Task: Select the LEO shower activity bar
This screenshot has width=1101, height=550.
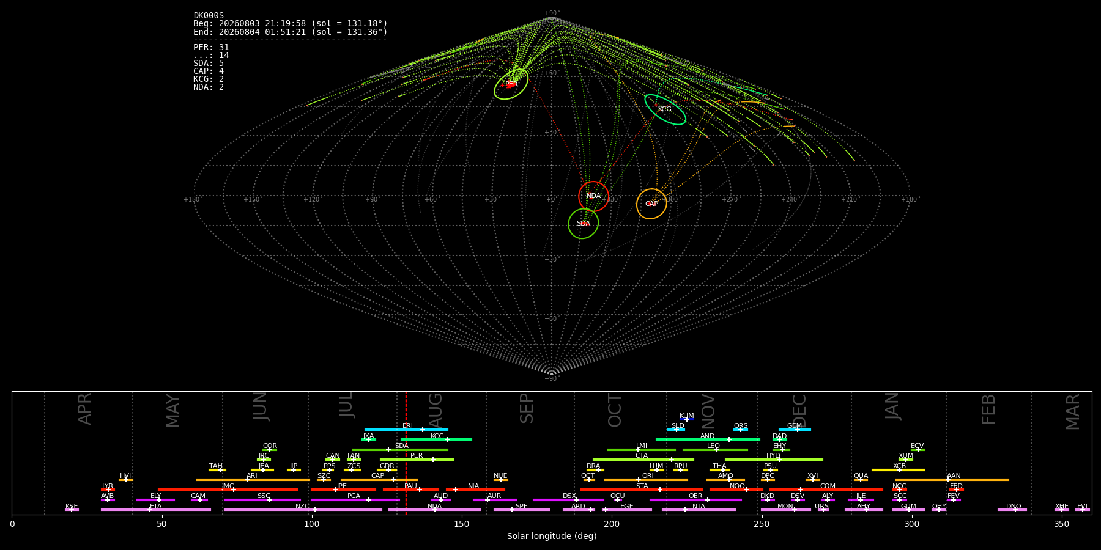Action: 715,450
